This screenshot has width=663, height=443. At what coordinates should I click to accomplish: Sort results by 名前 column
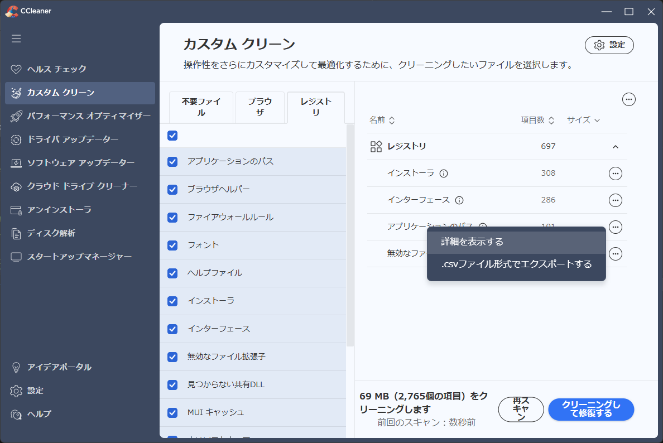click(382, 120)
